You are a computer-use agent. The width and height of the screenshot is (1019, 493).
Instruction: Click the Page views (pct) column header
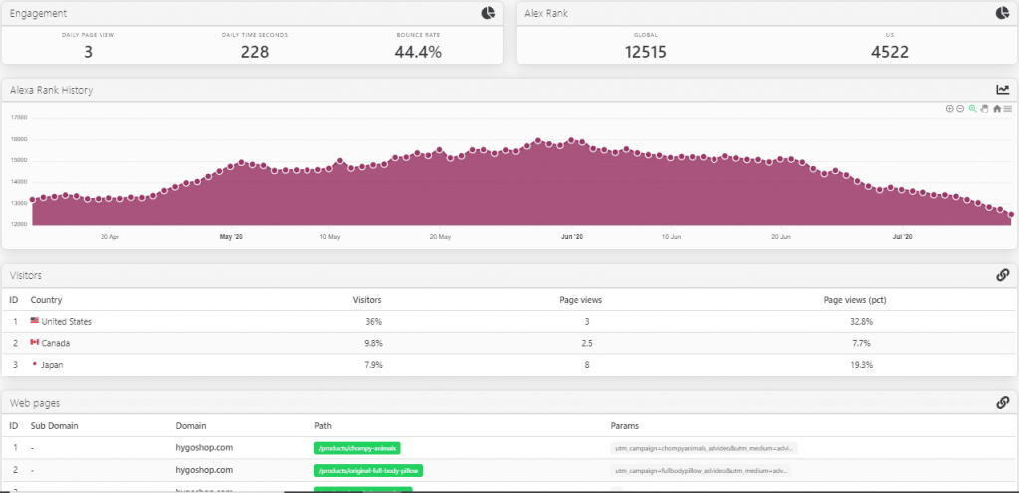click(x=855, y=300)
